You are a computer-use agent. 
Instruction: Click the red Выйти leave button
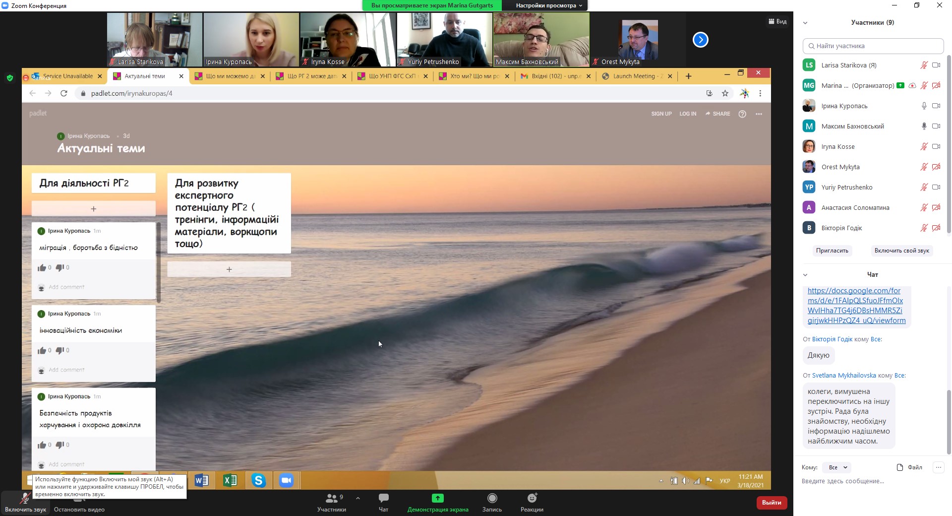772,503
